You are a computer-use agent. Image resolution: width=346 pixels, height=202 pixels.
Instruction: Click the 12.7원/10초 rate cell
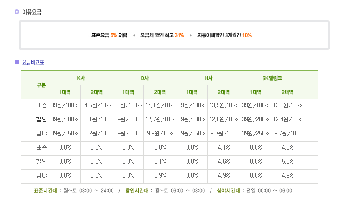coord(160,120)
